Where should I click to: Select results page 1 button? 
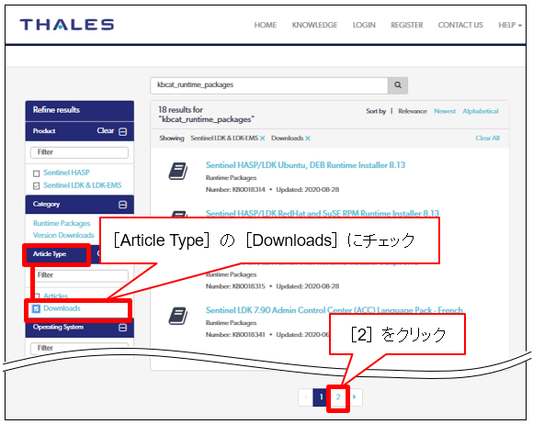(x=321, y=397)
